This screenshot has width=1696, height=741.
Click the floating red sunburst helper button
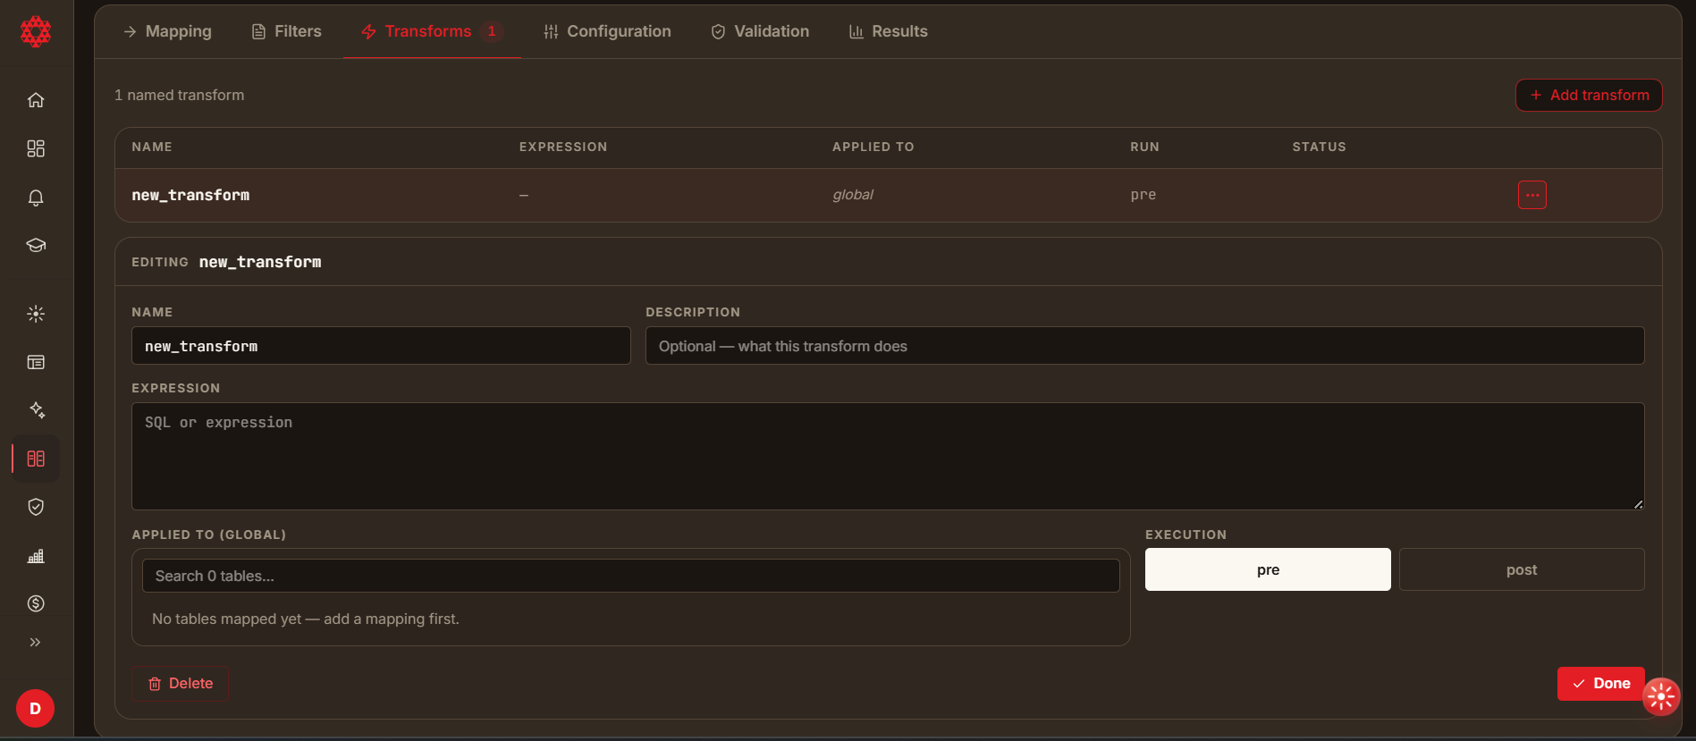tap(1661, 696)
